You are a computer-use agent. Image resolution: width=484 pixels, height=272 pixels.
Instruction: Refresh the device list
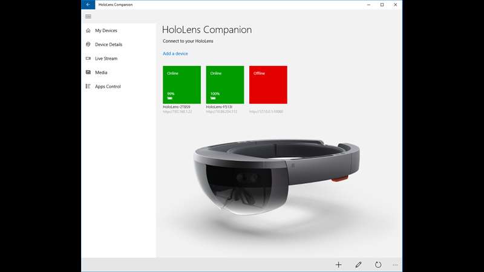coord(378,265)
